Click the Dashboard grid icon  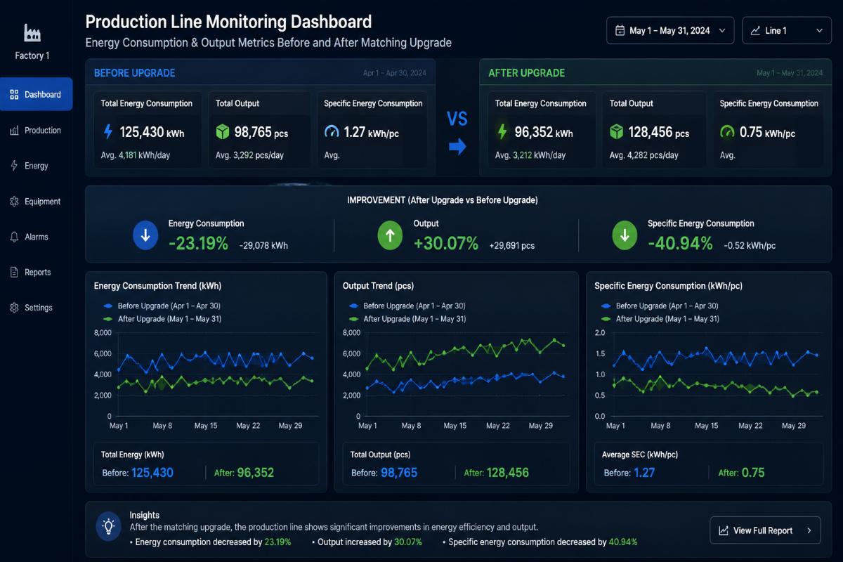pos(14,94)
